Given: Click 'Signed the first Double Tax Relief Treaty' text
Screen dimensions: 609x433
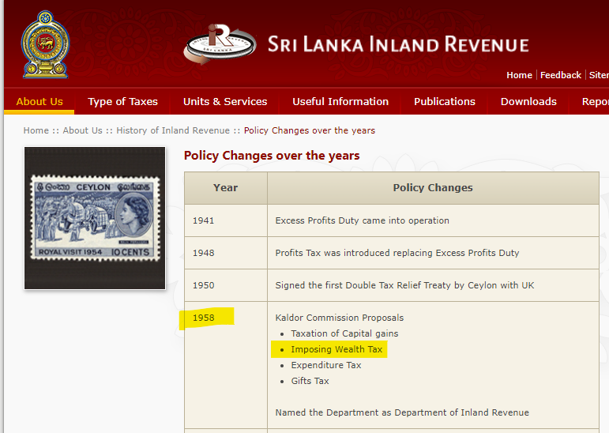Looking at the screenshot, I should click(404, 285).
